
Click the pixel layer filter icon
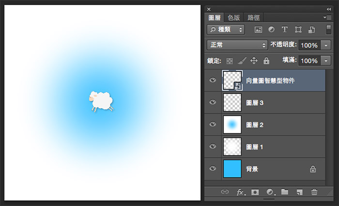[x=258, y=30]
